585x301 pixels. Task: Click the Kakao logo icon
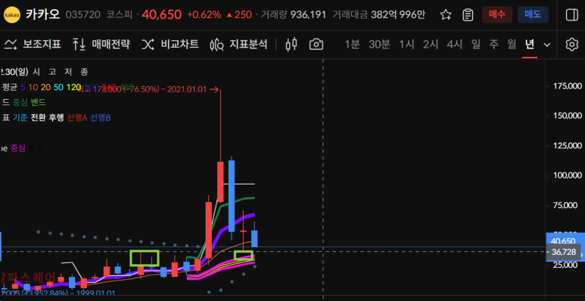(x=11, y=15)
